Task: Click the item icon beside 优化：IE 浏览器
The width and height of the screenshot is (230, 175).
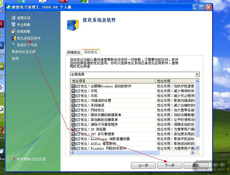Action: (78, 129)
